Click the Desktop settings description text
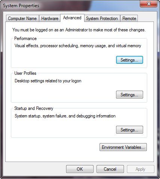This screenshot has width=160, height=179. tap(48, 81)
